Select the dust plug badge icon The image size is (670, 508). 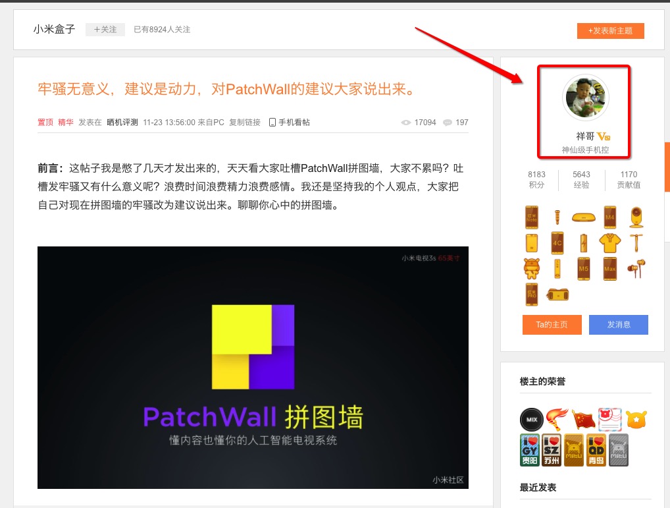[557, 217]
